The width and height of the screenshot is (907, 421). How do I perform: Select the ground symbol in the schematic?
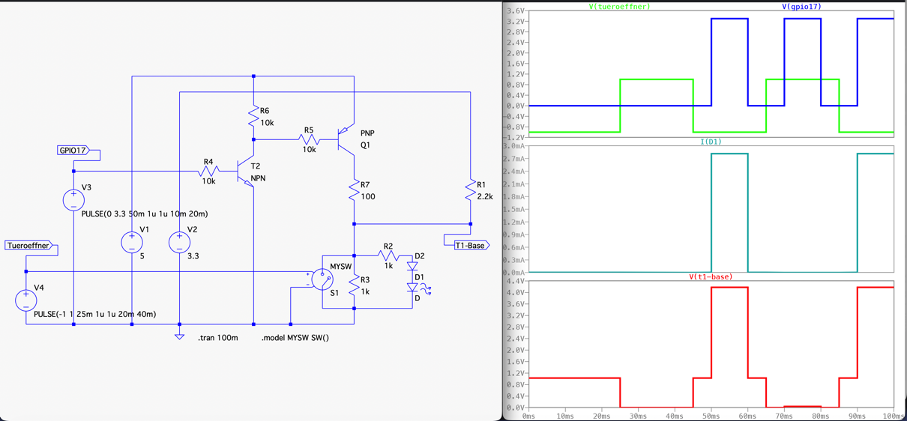click(179, 336)
